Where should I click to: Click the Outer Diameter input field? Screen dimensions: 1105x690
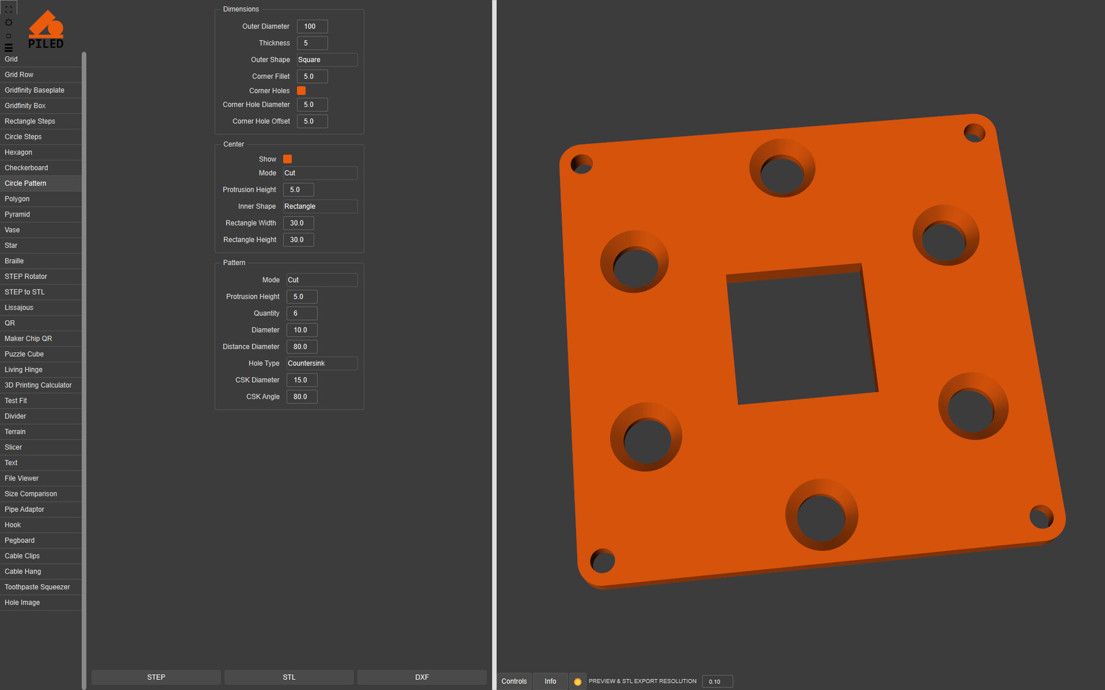(312, 26)
